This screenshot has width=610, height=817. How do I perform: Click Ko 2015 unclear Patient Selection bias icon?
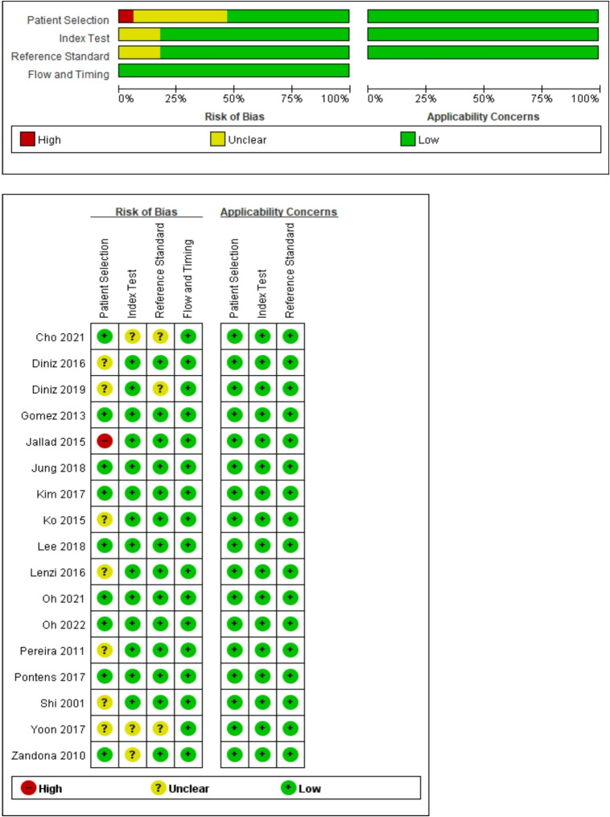(105, 519)
